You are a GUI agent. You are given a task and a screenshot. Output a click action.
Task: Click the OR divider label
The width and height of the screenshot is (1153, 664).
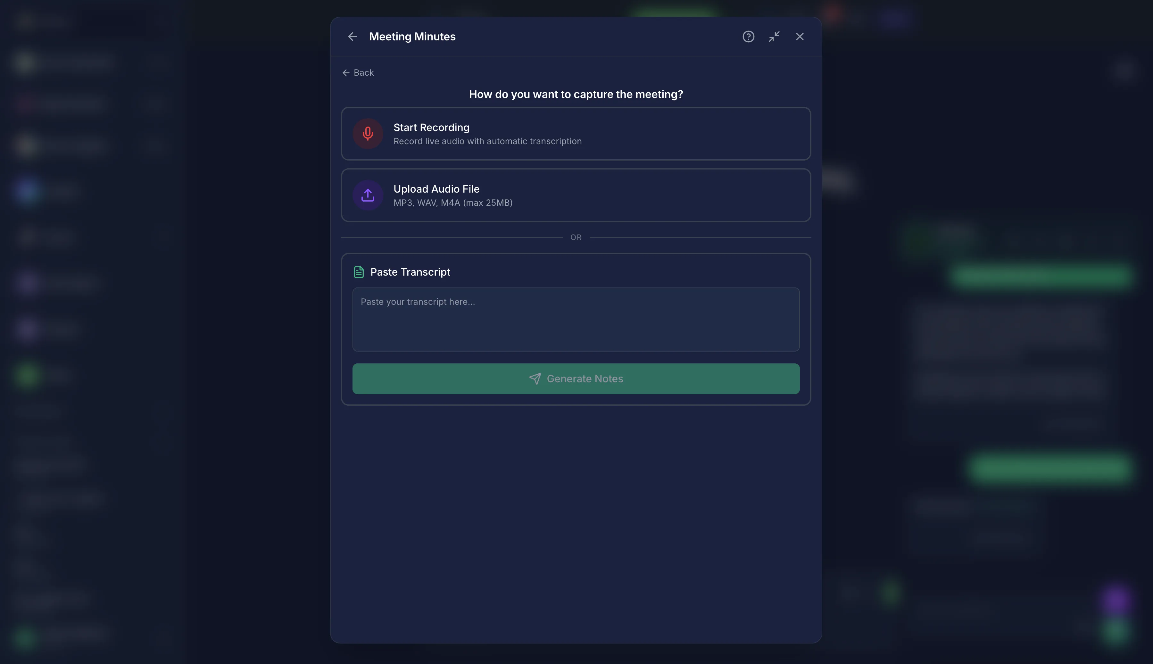pos(576,237)
